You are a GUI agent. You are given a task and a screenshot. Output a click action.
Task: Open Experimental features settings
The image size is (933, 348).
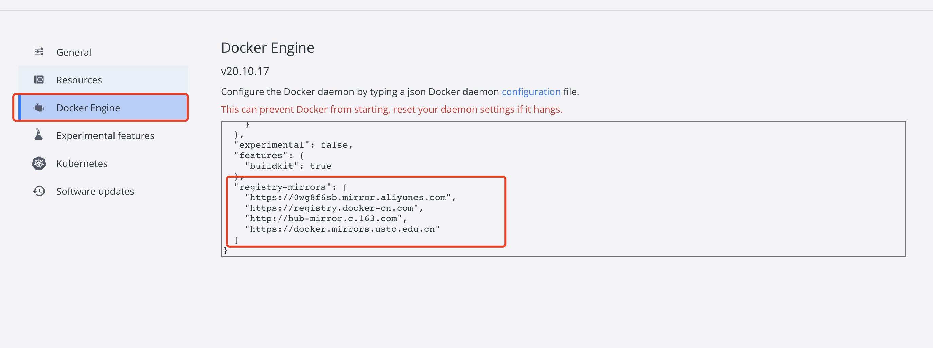click(x=105, y=135)
